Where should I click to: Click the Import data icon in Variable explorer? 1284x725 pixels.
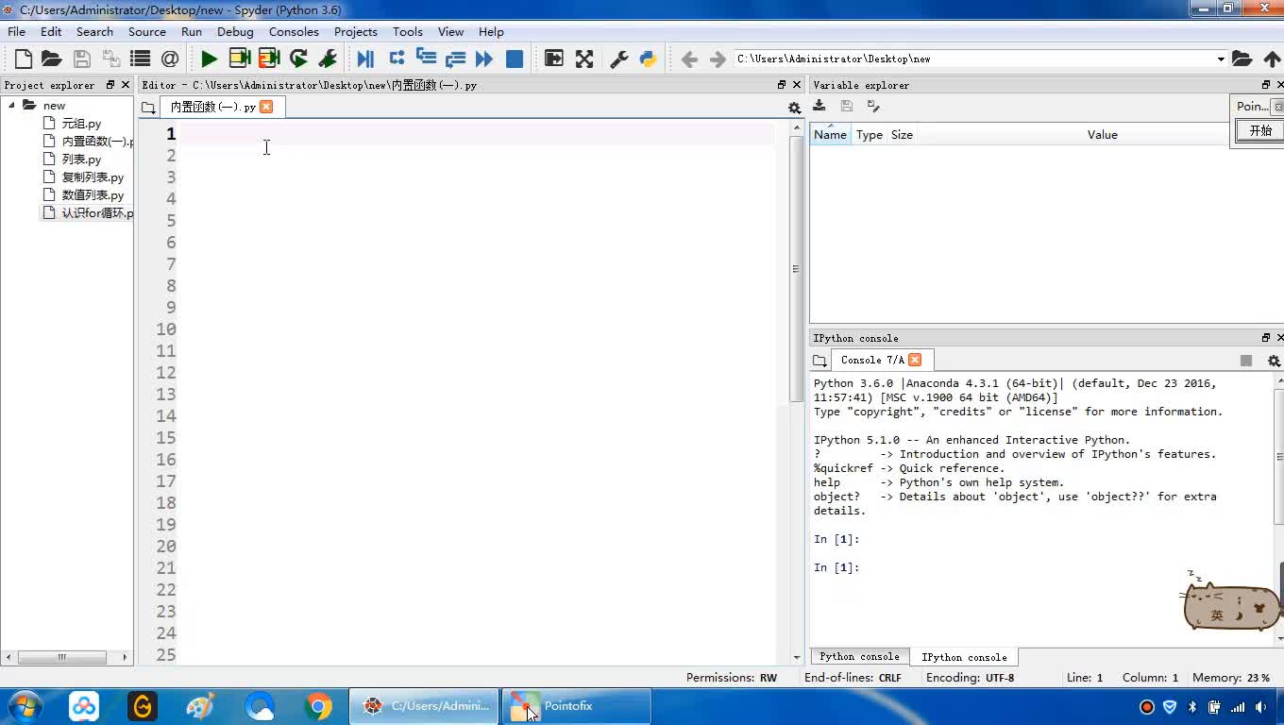[819, 106]
